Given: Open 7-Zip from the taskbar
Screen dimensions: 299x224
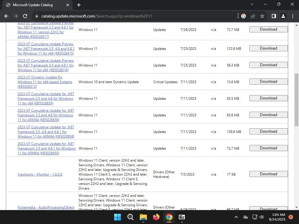Looking at the screenshot, I should tap(182, 217).
